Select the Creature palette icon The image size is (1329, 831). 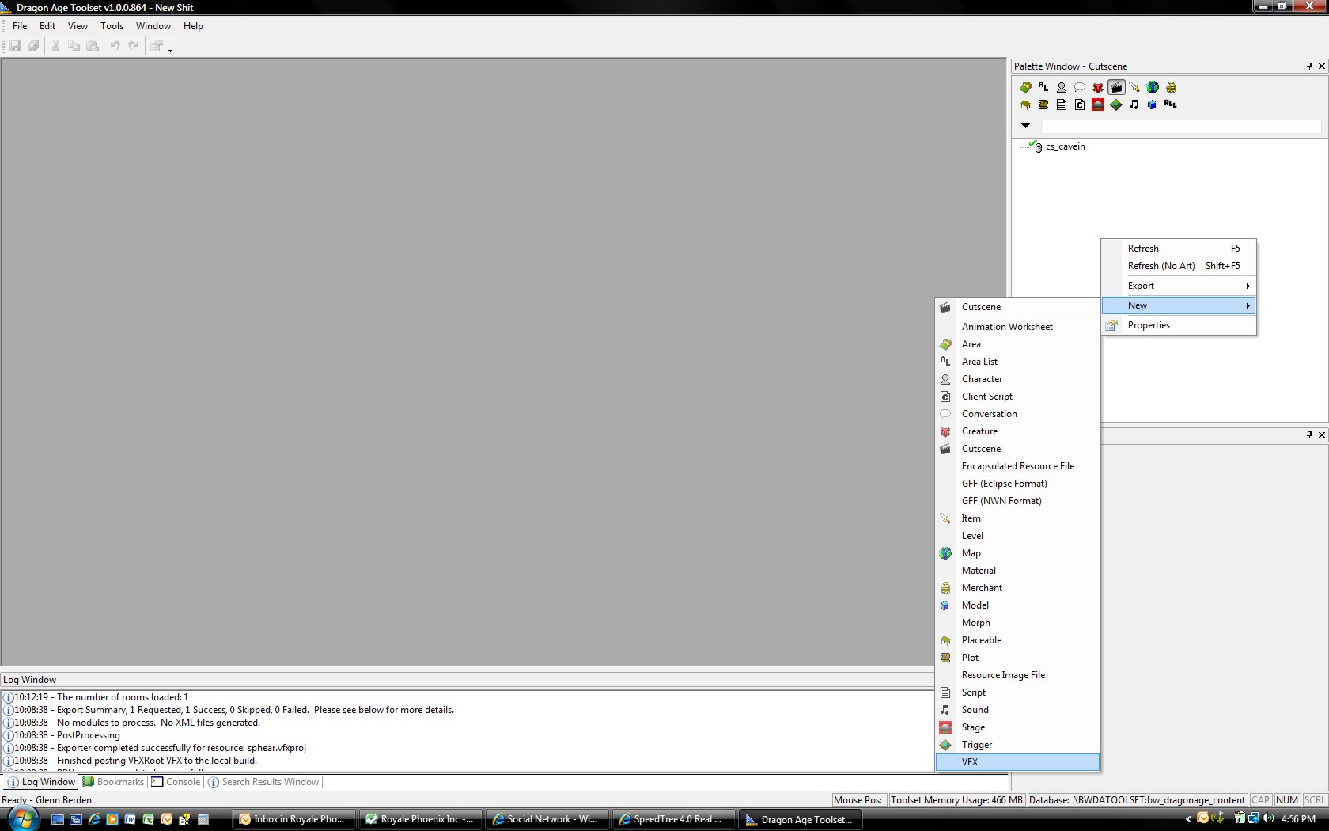[x=1098, y=88]
